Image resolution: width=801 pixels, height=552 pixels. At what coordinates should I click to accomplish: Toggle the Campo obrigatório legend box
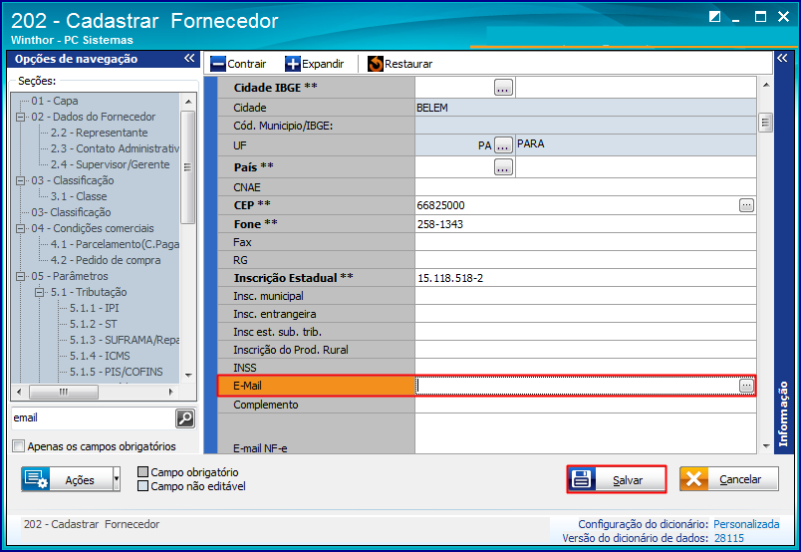[x=143, y=471]
